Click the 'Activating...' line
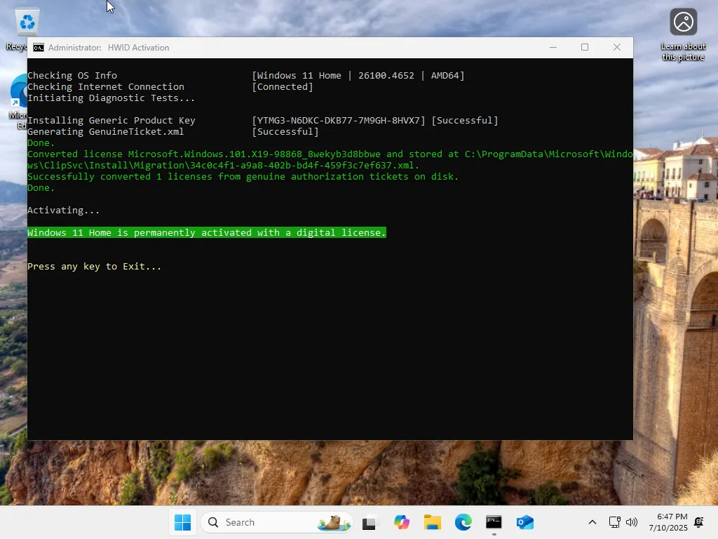The height and width of the screenshot is (539, 718). point(63,211)
